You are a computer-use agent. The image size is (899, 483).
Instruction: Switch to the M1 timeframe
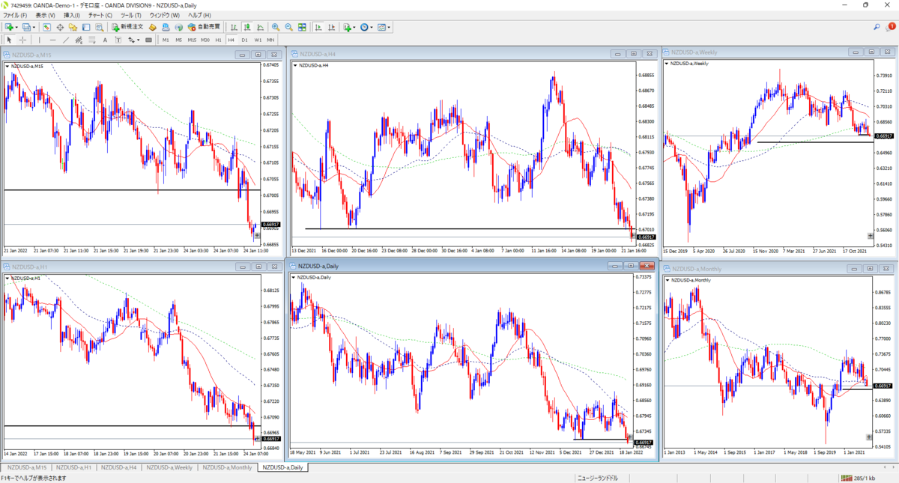tap(166, 40)
